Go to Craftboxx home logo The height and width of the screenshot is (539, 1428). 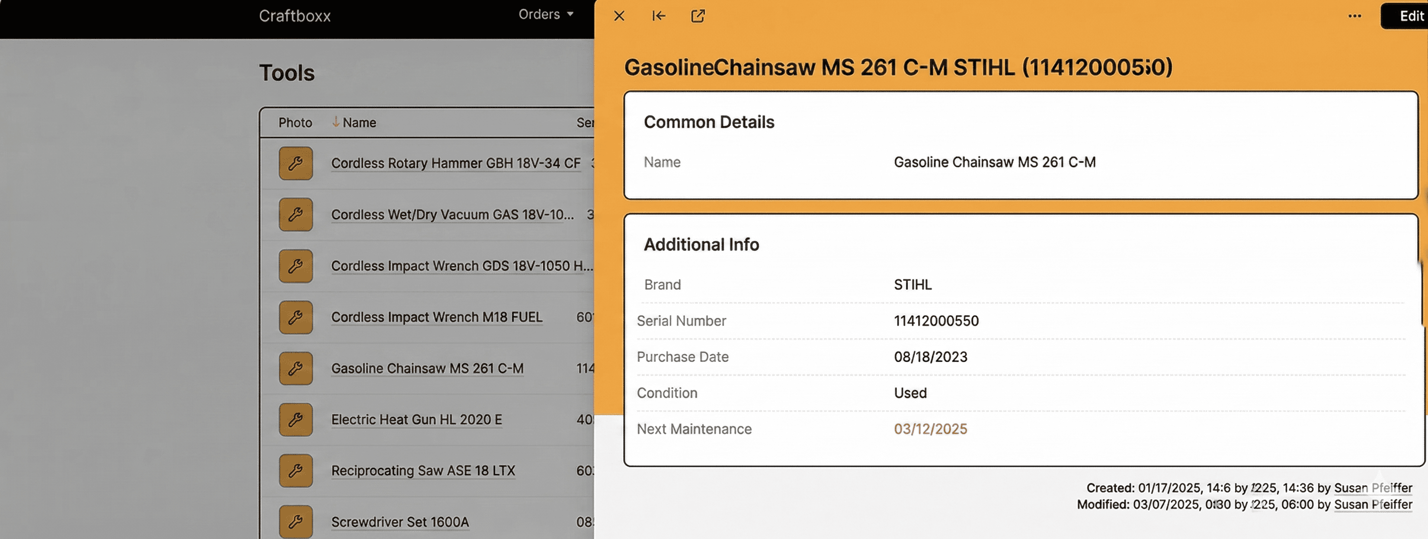(295, 16)
